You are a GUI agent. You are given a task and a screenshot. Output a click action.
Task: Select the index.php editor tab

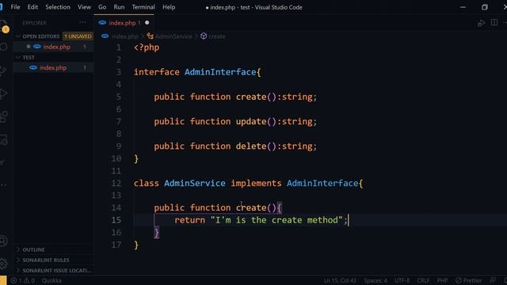click(x=124, y=23)
